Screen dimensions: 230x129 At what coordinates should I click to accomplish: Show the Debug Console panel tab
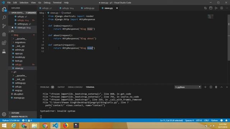[75, 87]
